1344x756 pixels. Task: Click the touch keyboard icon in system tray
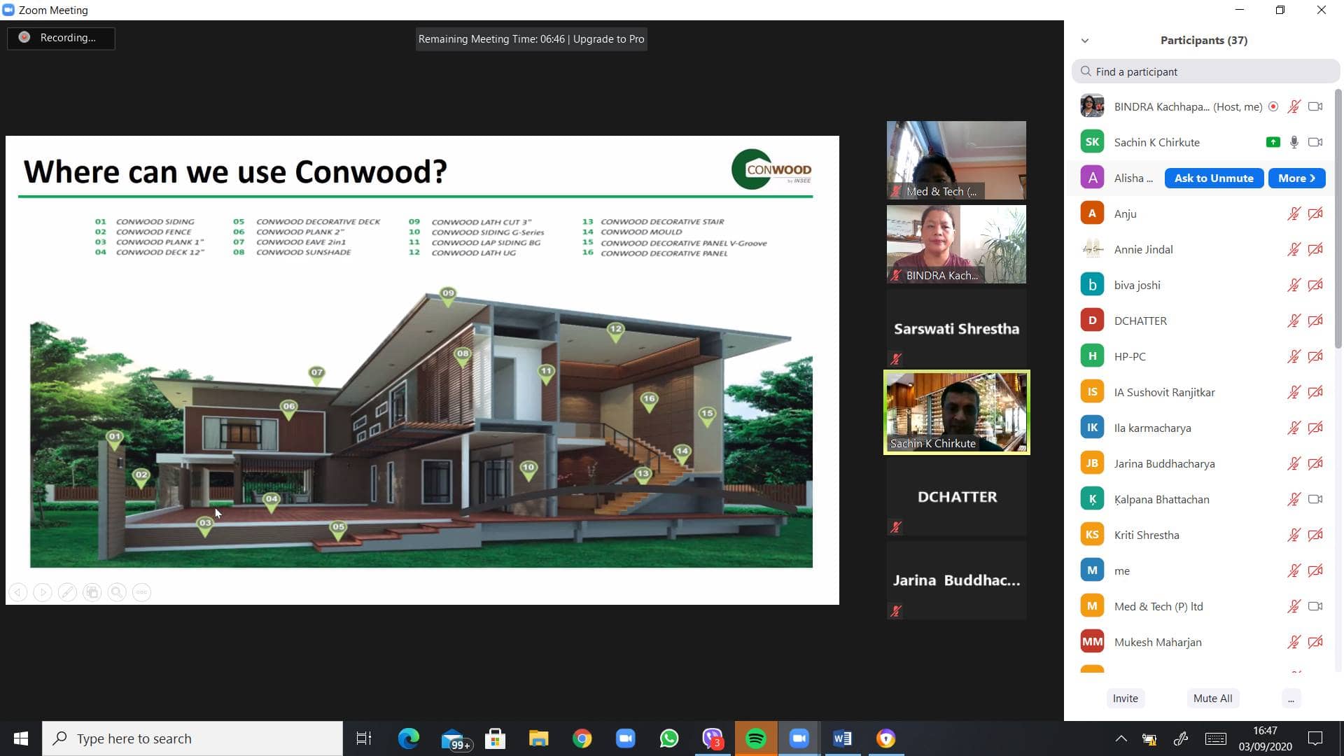click(x=1216, y=738)
